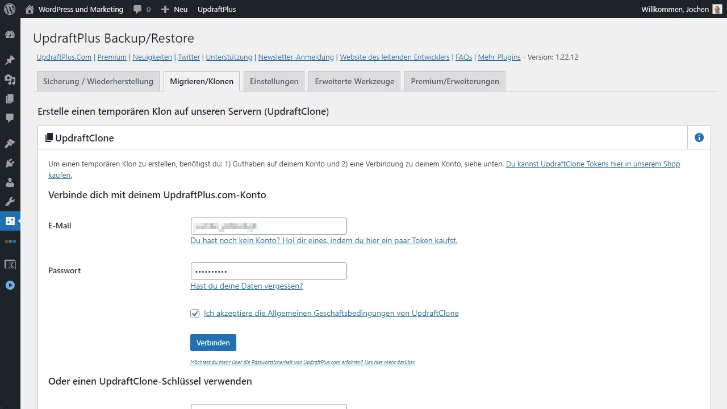This screenshot has height=409, width=727.
Task: Open Tools wrench icon in sidebar
Action: [10, 202]
